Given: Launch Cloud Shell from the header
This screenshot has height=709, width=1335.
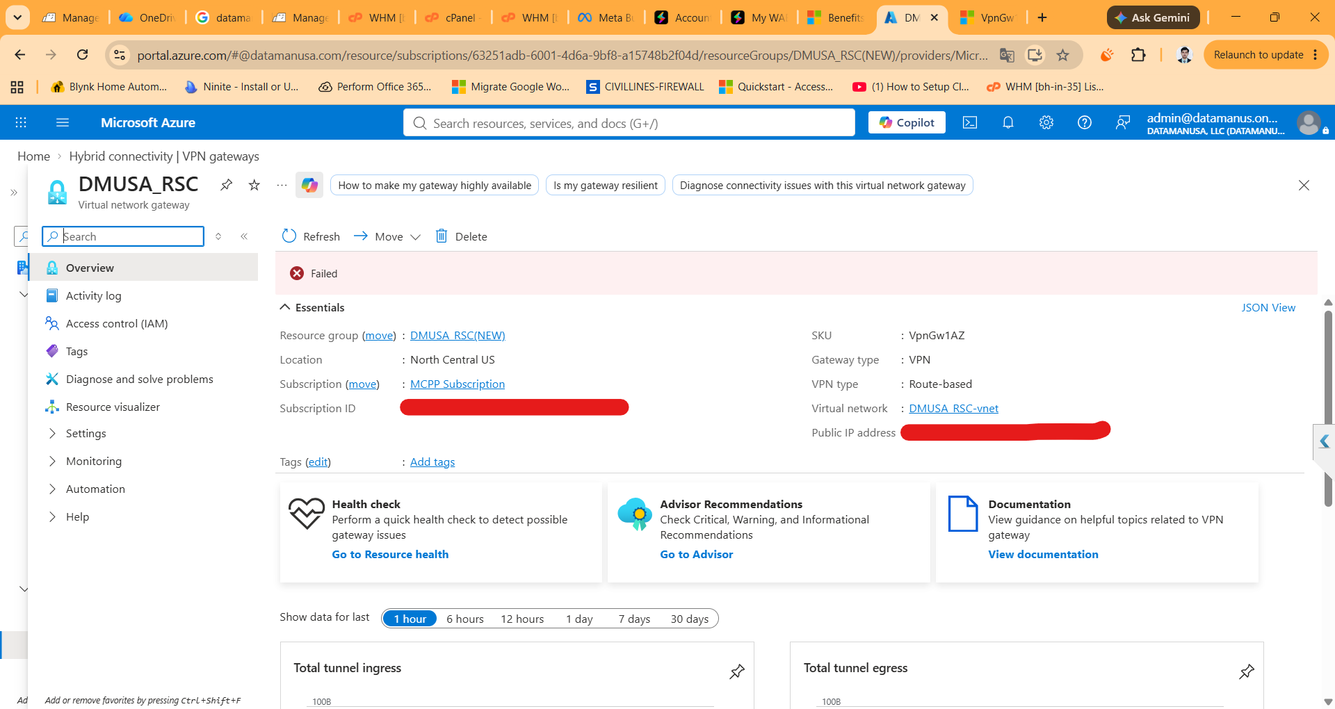Looking at the screenshot, I should 970,123.
